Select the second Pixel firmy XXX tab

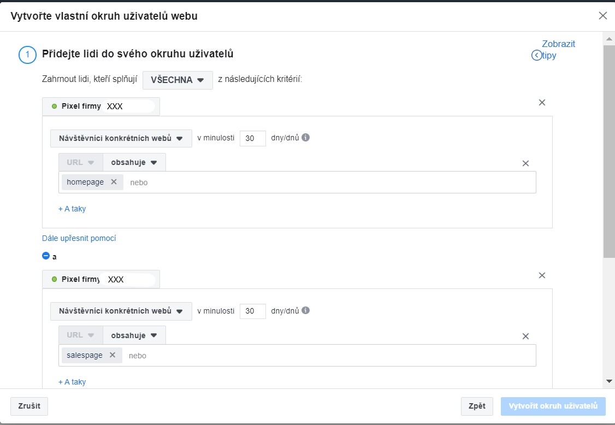coord(101,279)
